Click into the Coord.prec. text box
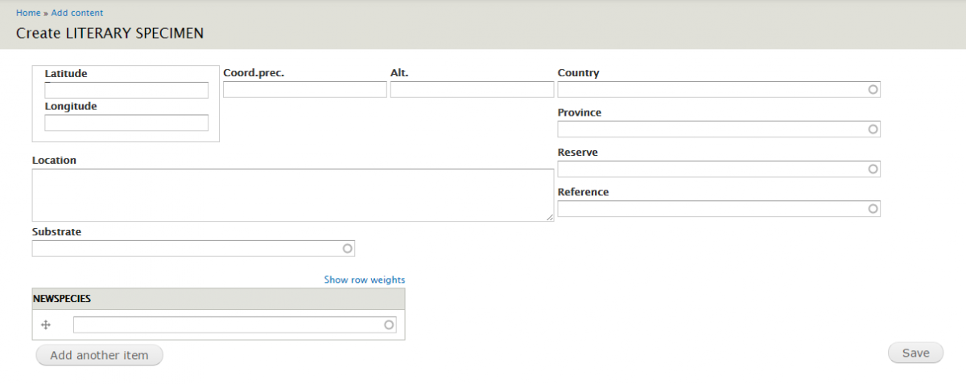 [x=304, y=90]
